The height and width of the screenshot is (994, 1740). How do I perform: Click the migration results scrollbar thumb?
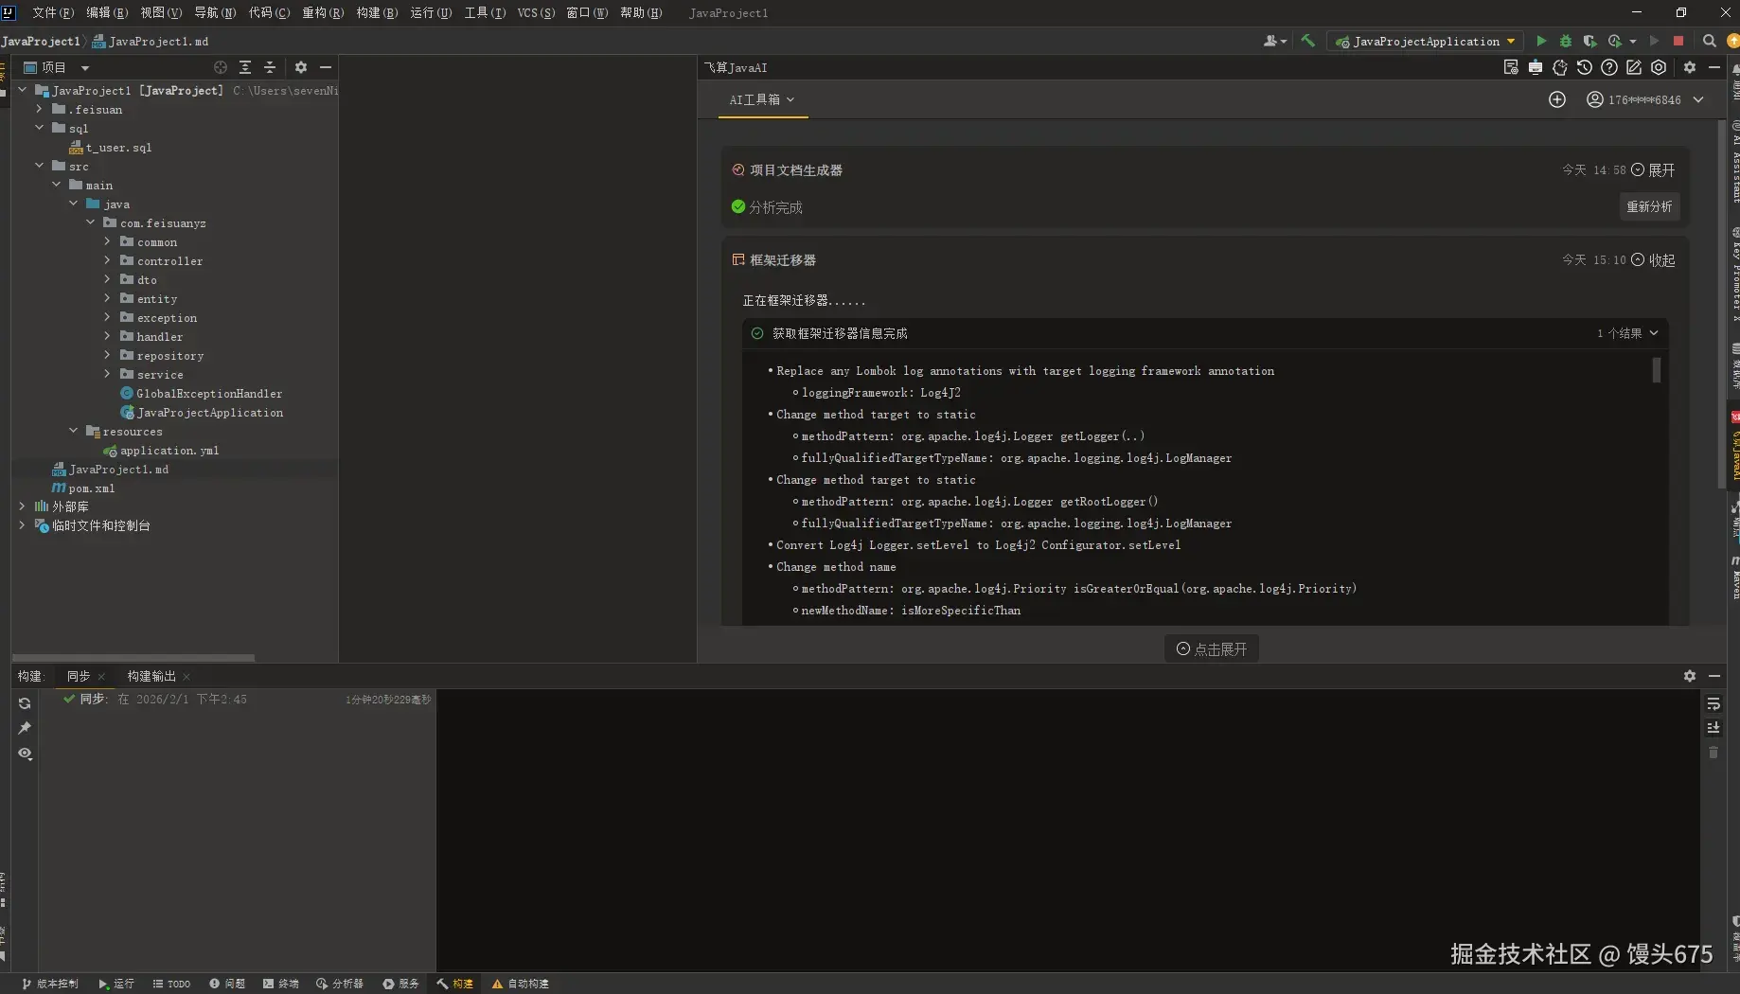click(1657, 370)
